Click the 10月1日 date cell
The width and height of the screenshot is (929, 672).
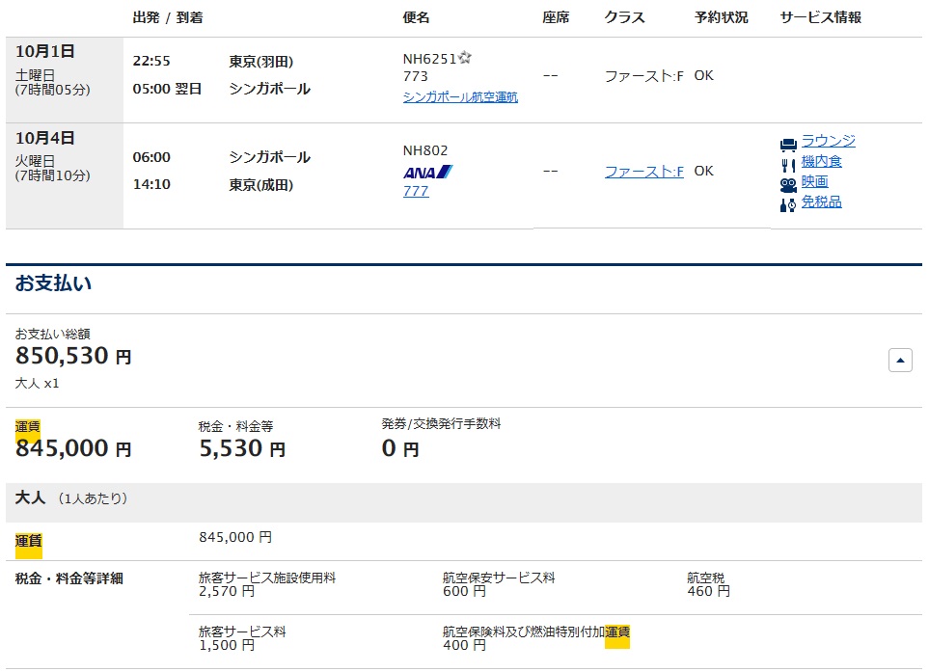65,80
